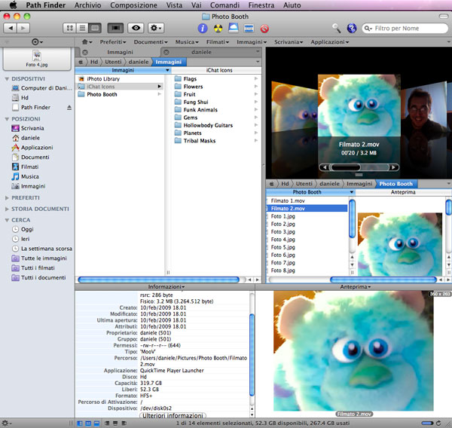Open the gear action menu in the toolbar
This screenshot has height=428, width=452.
[156, 28]
